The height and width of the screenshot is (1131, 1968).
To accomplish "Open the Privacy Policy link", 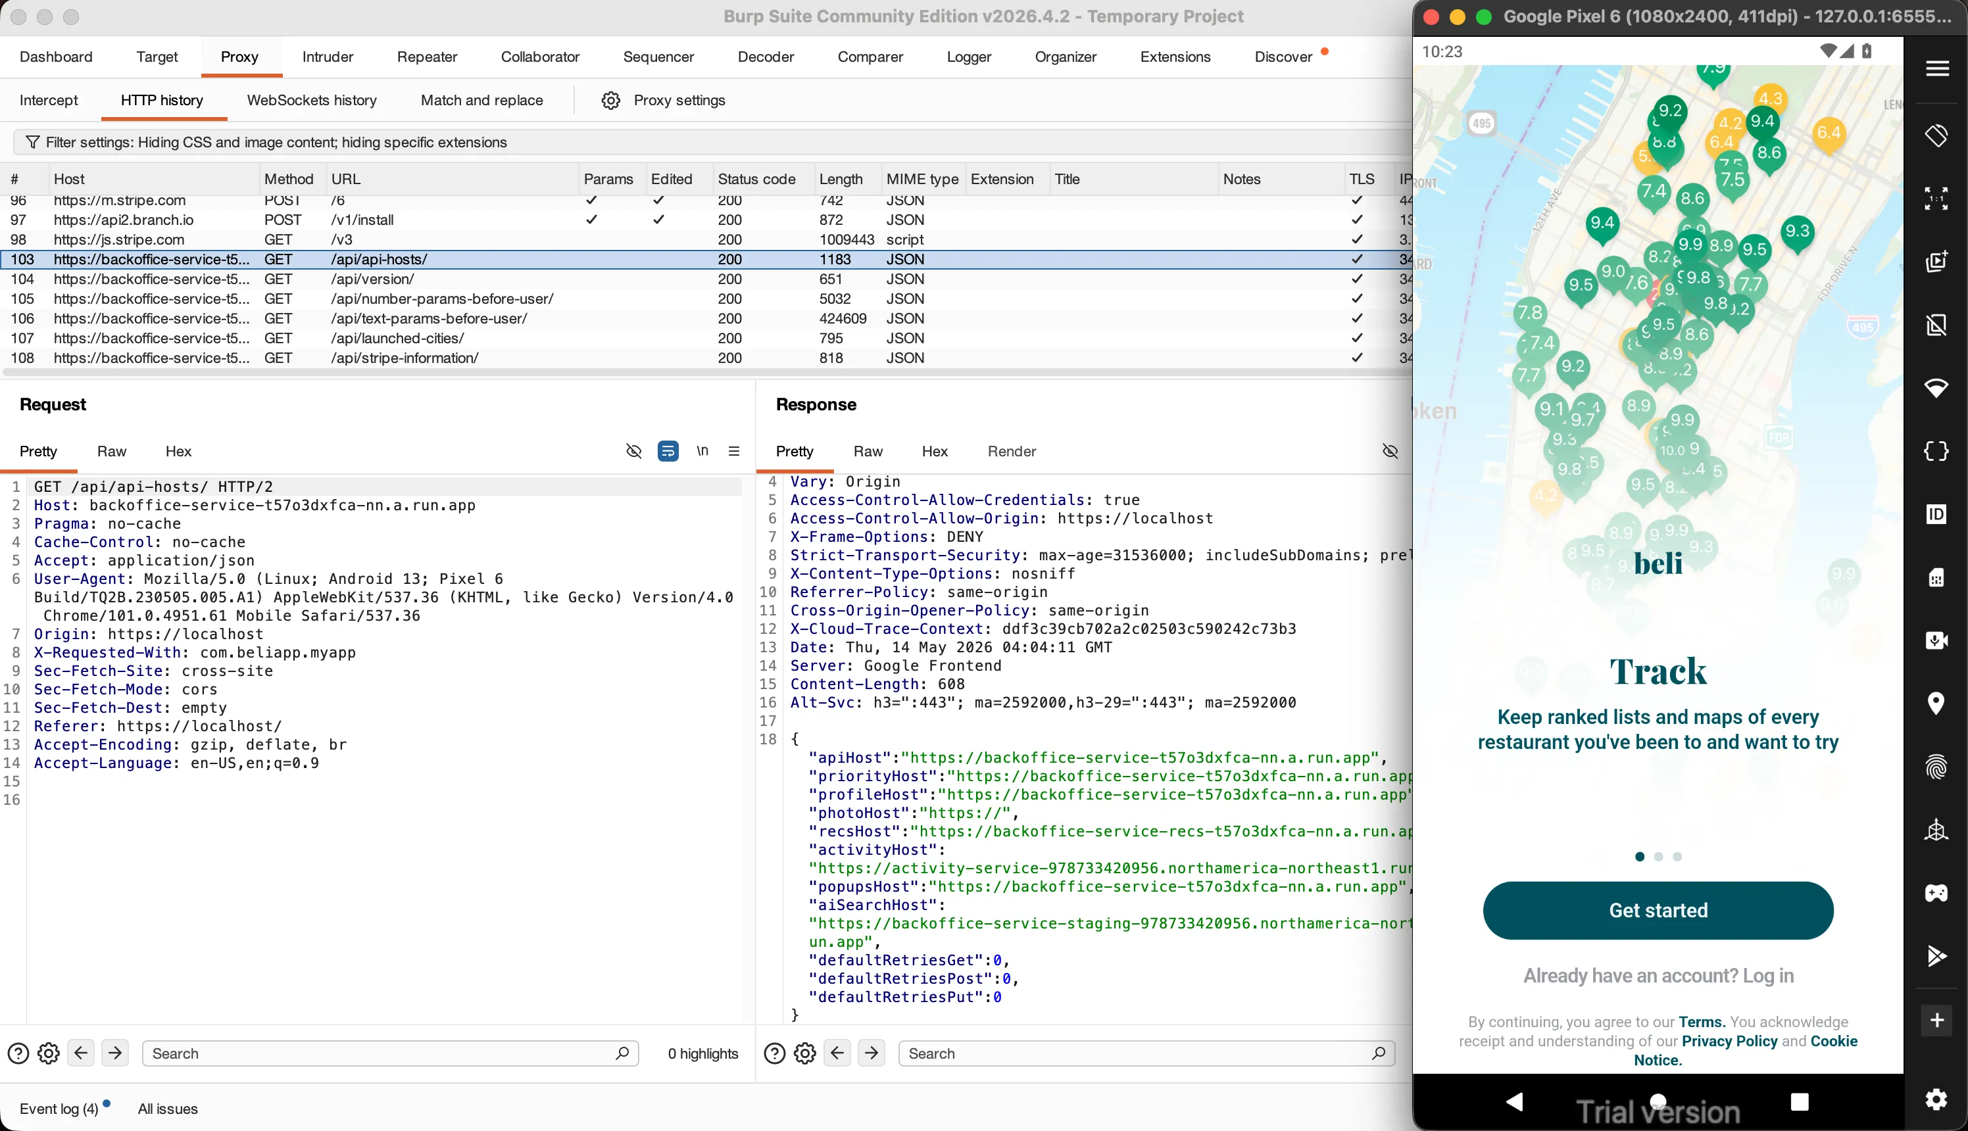I will pyautogui.click(x=1729, y=1041).
